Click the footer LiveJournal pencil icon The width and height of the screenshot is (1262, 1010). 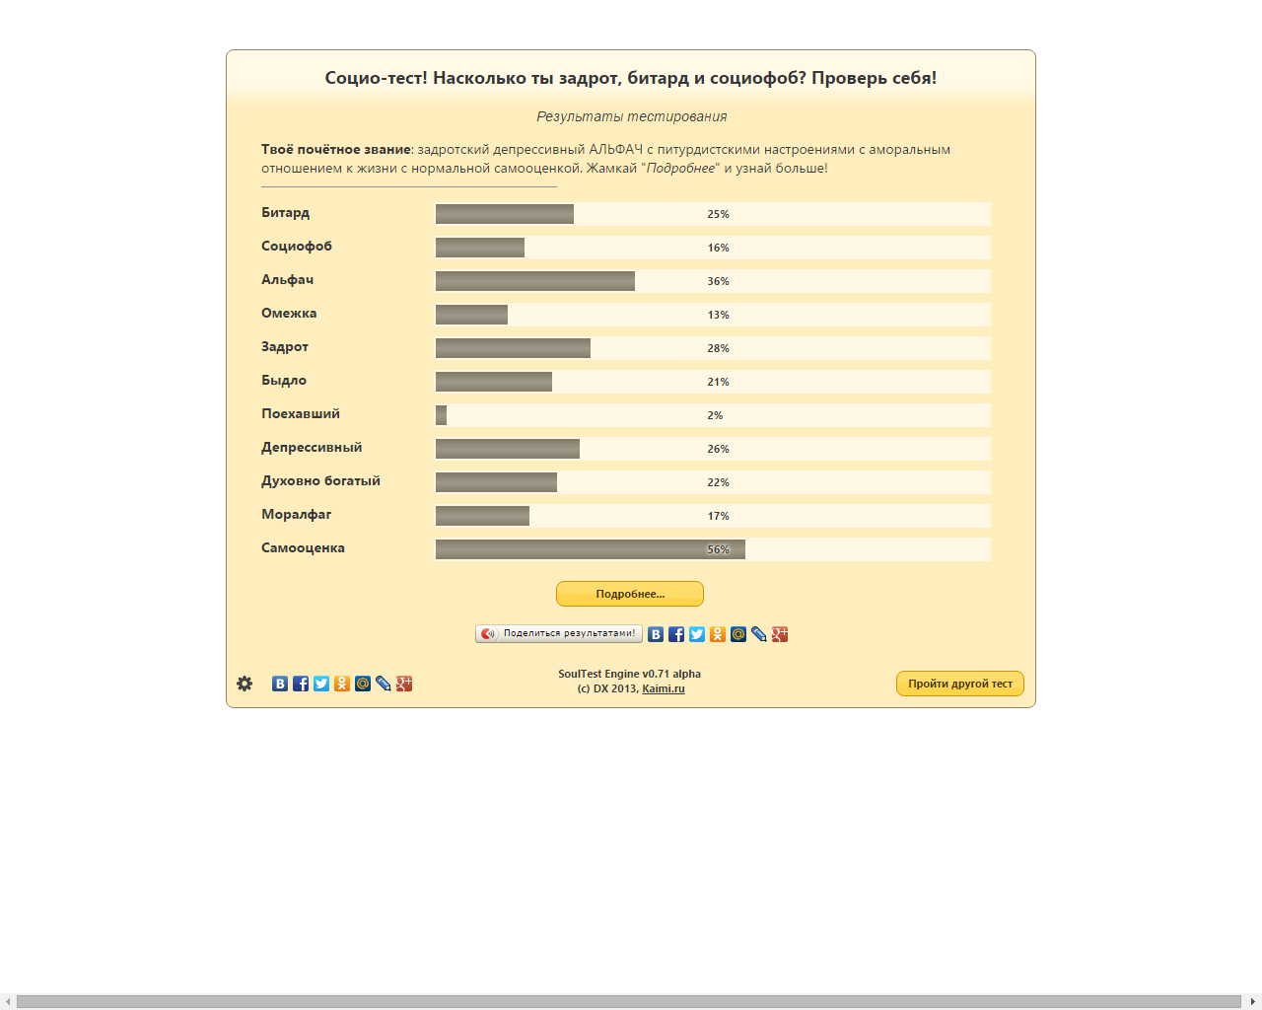pos(384,684)
